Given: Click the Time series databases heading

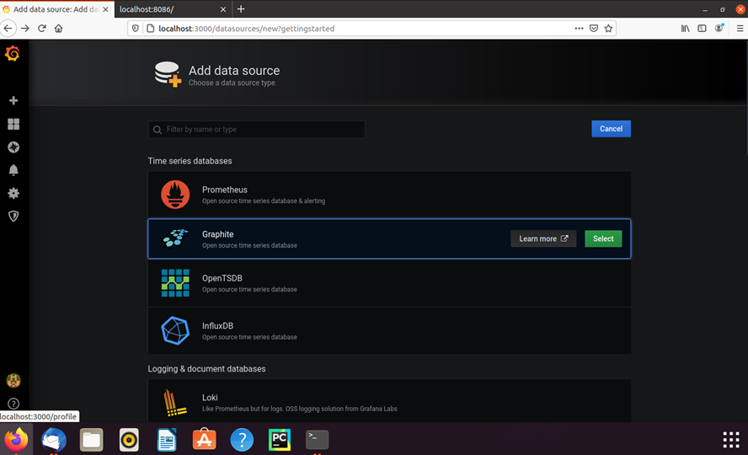Looking at the screenshot, I should pos(190,161).
